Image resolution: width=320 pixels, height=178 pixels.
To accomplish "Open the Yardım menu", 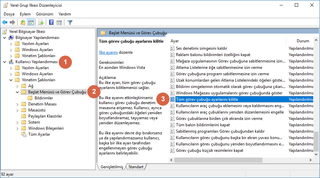I will click(x=65, y=14).
